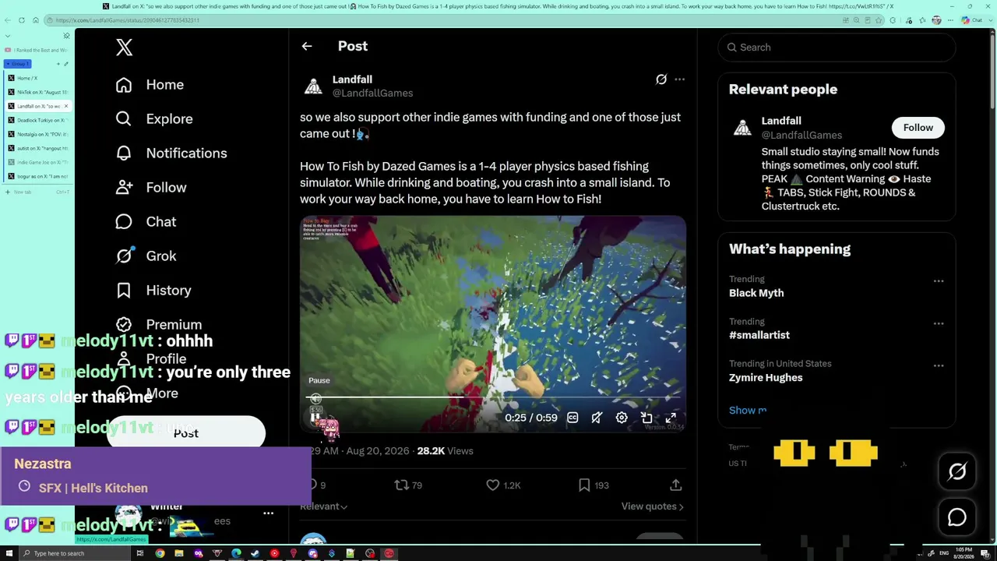Repost the post with 79 reposts

pos(408,485)
